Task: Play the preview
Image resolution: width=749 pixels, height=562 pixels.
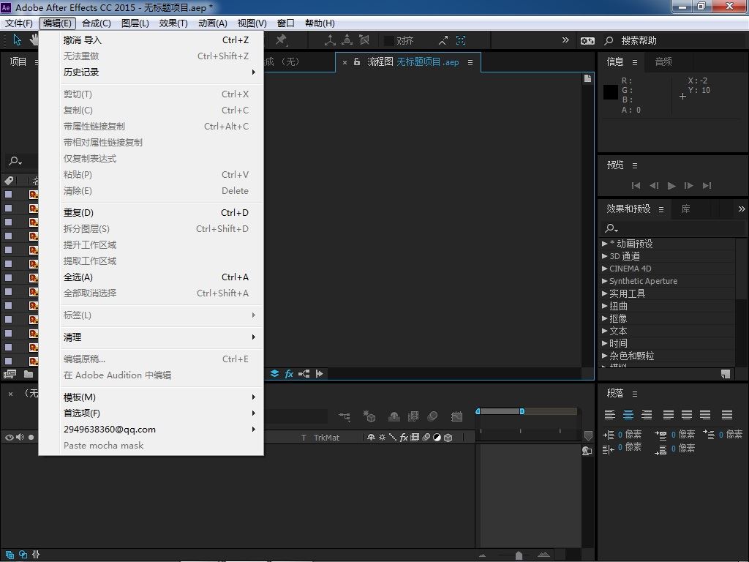Action: tap(671, 186)
